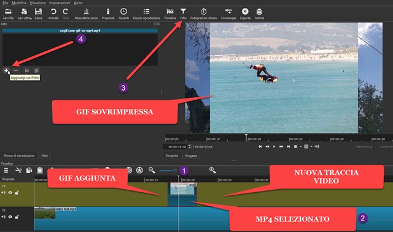Select the ezgif clip on track V2
Screen dimensions: 393x232
(x=182, y=194)
